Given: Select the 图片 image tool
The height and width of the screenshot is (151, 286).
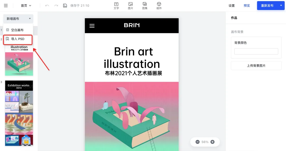Looking at the screenshot, I should pos(130,6).
